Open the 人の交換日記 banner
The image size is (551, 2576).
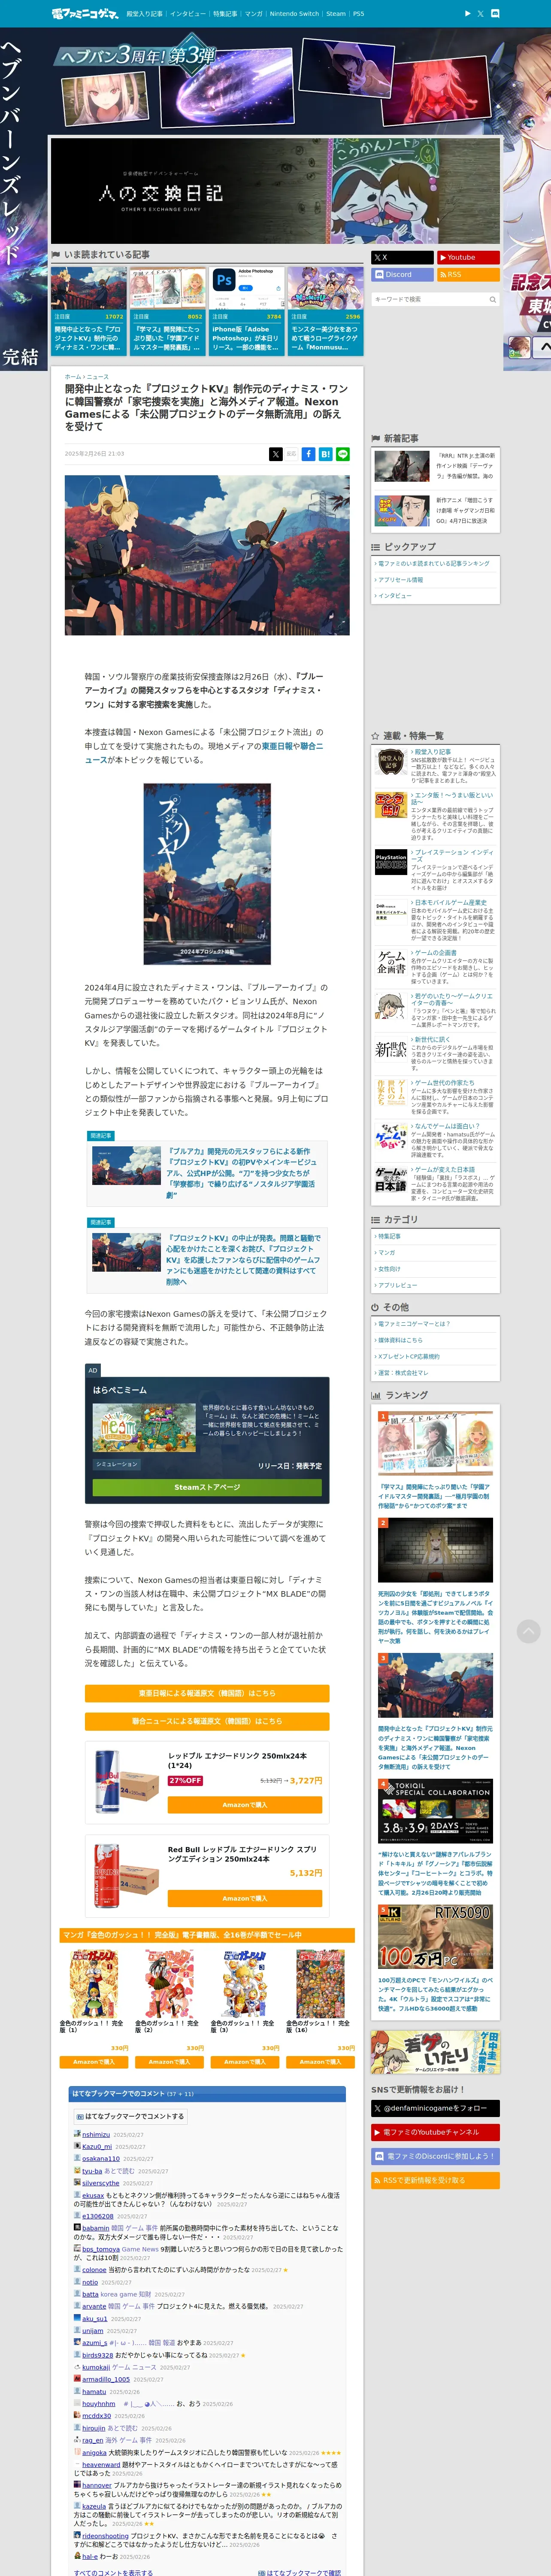point(275,191)
